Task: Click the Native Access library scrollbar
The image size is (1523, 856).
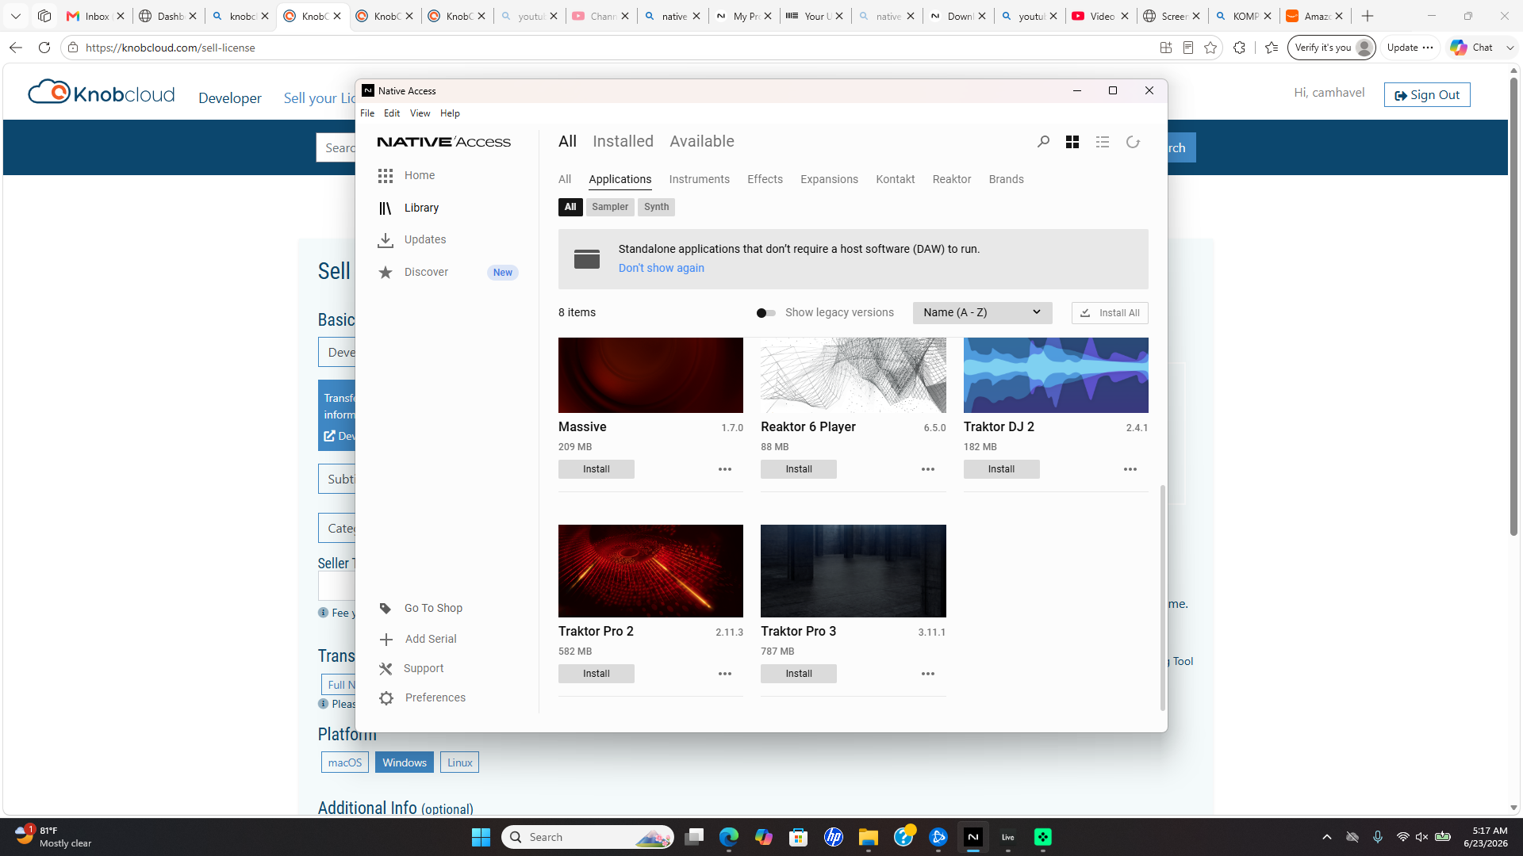Action: click(1163, 598)
